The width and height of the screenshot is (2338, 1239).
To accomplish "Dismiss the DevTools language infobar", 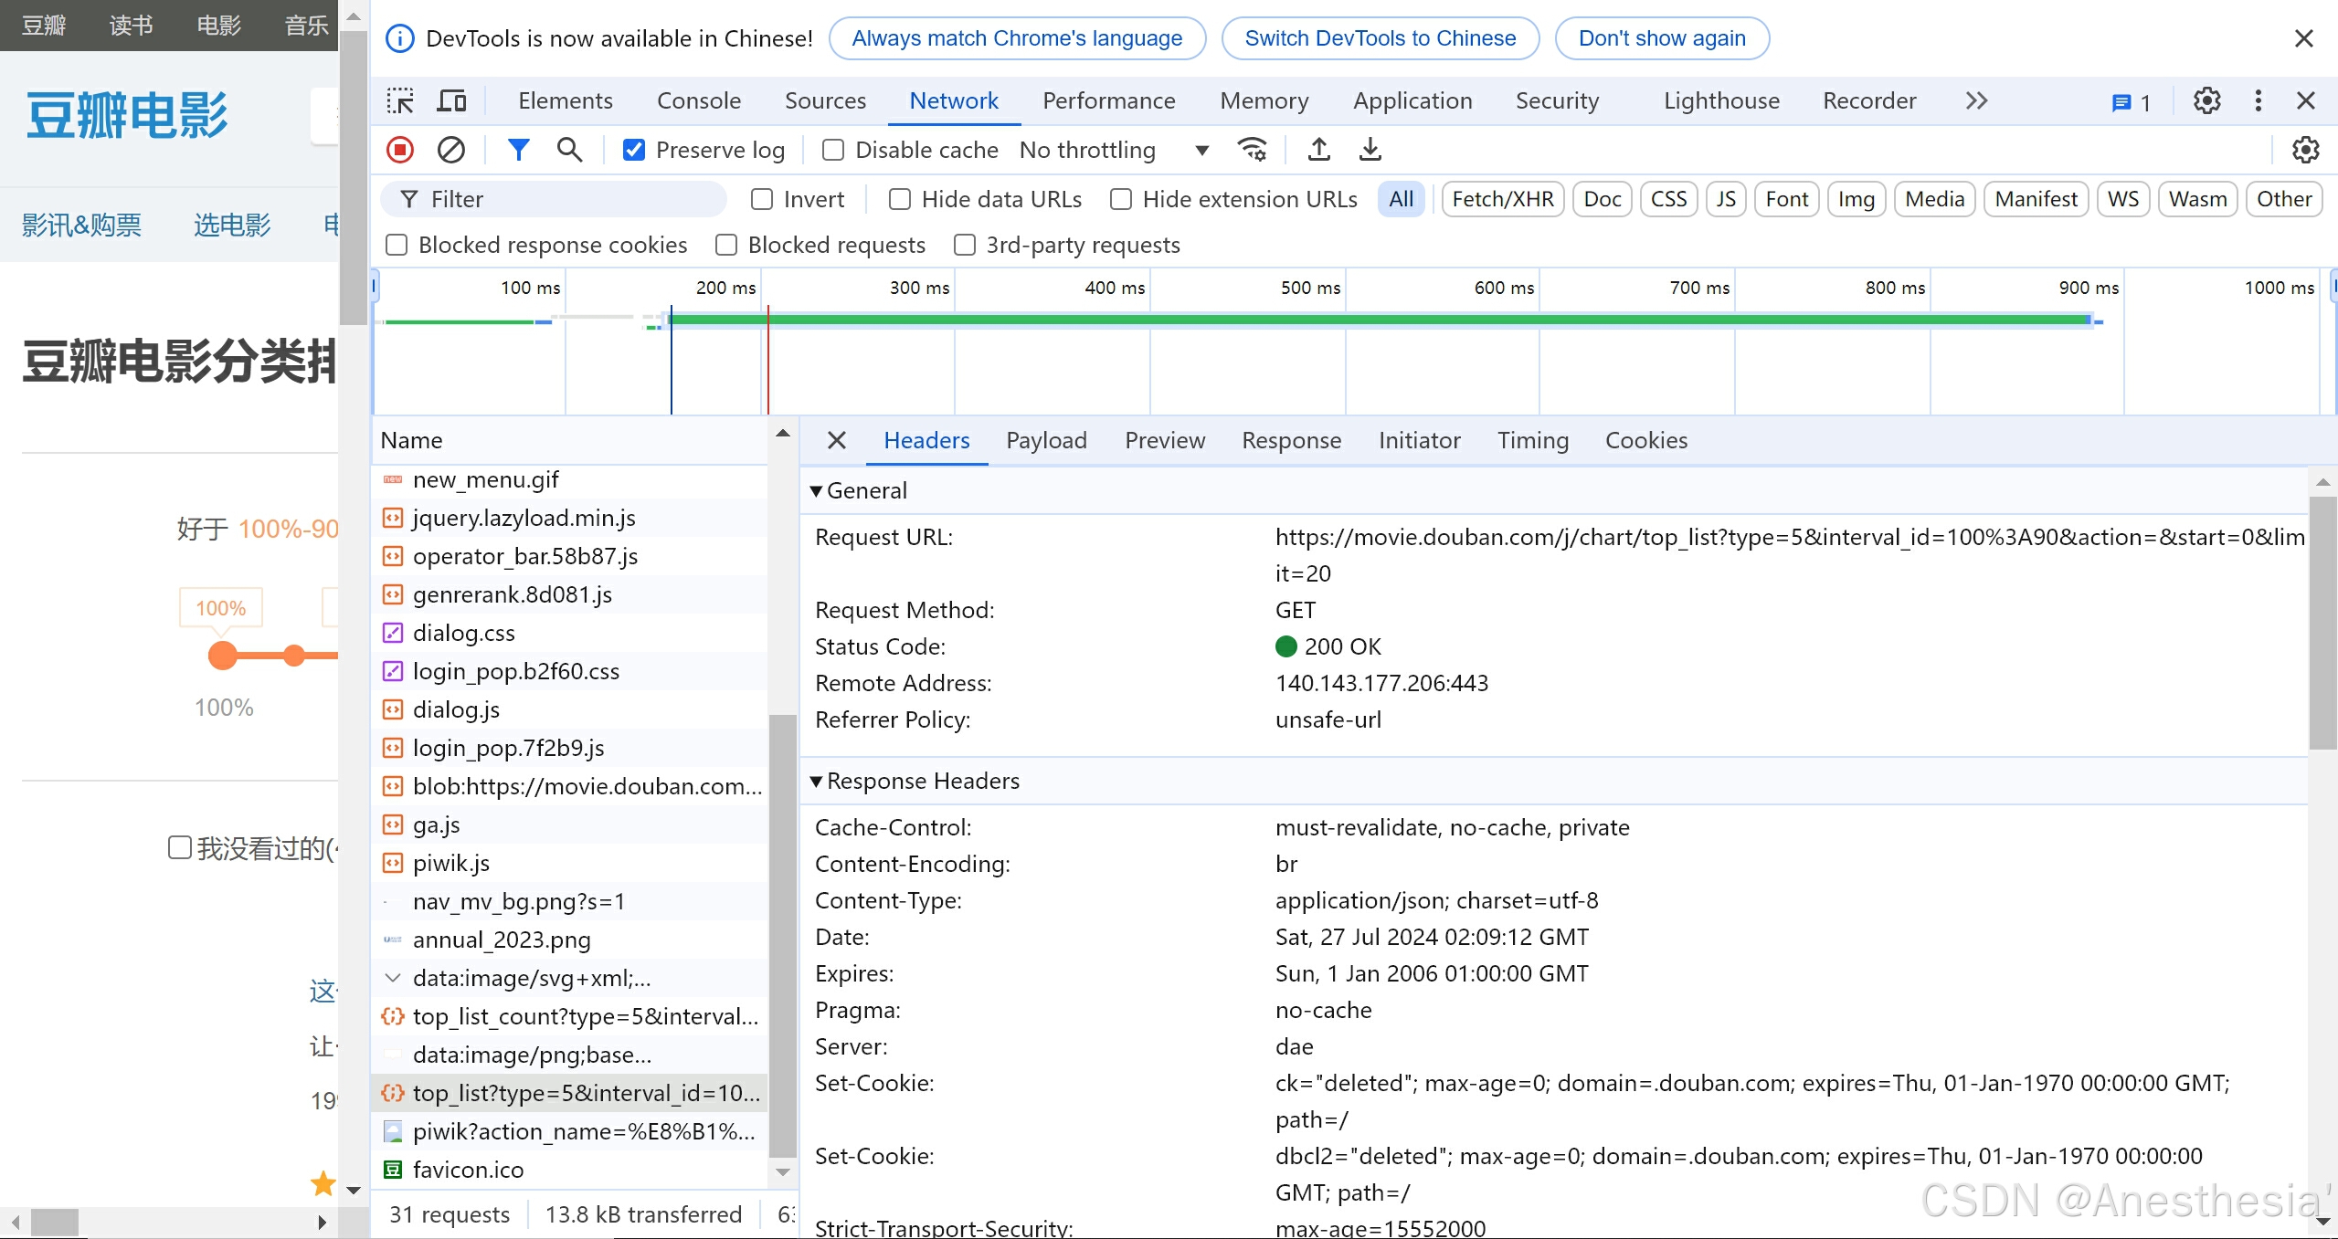I will click(x=2304, y=38).
